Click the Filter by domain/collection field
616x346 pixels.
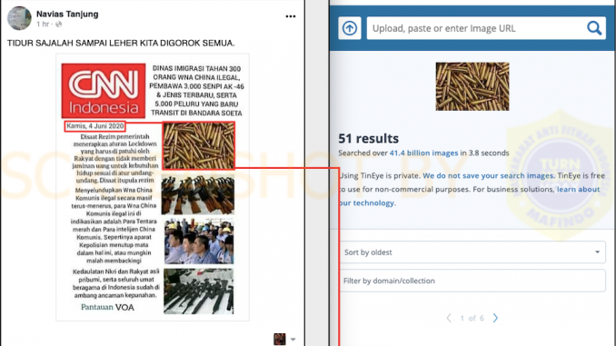pyautogui.click(x=472, y=281)
